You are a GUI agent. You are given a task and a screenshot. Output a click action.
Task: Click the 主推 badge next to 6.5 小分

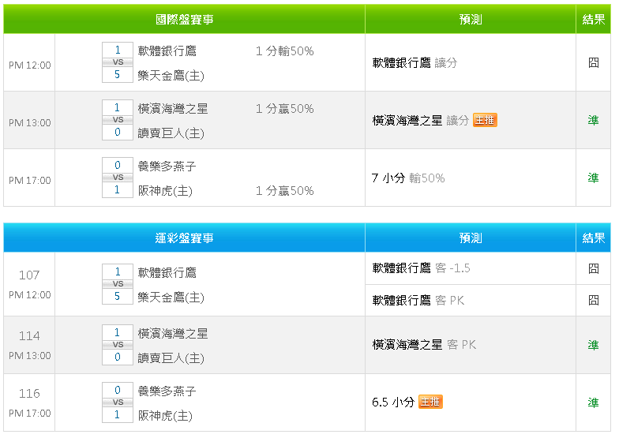point(430,402)
